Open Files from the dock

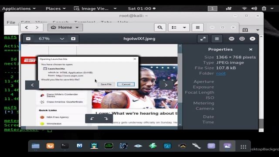point(35,146)
